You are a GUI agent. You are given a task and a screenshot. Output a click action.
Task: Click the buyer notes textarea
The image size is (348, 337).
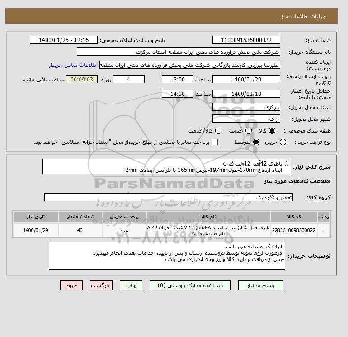click(167, 256)
